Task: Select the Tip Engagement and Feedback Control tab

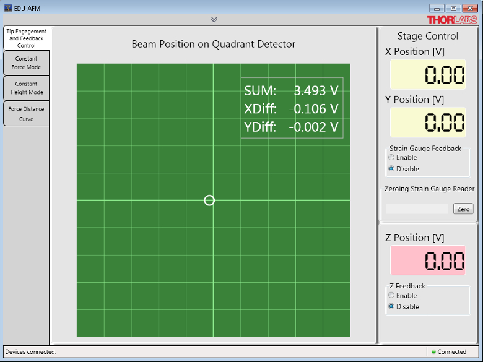Action: [x=27, y=38]
